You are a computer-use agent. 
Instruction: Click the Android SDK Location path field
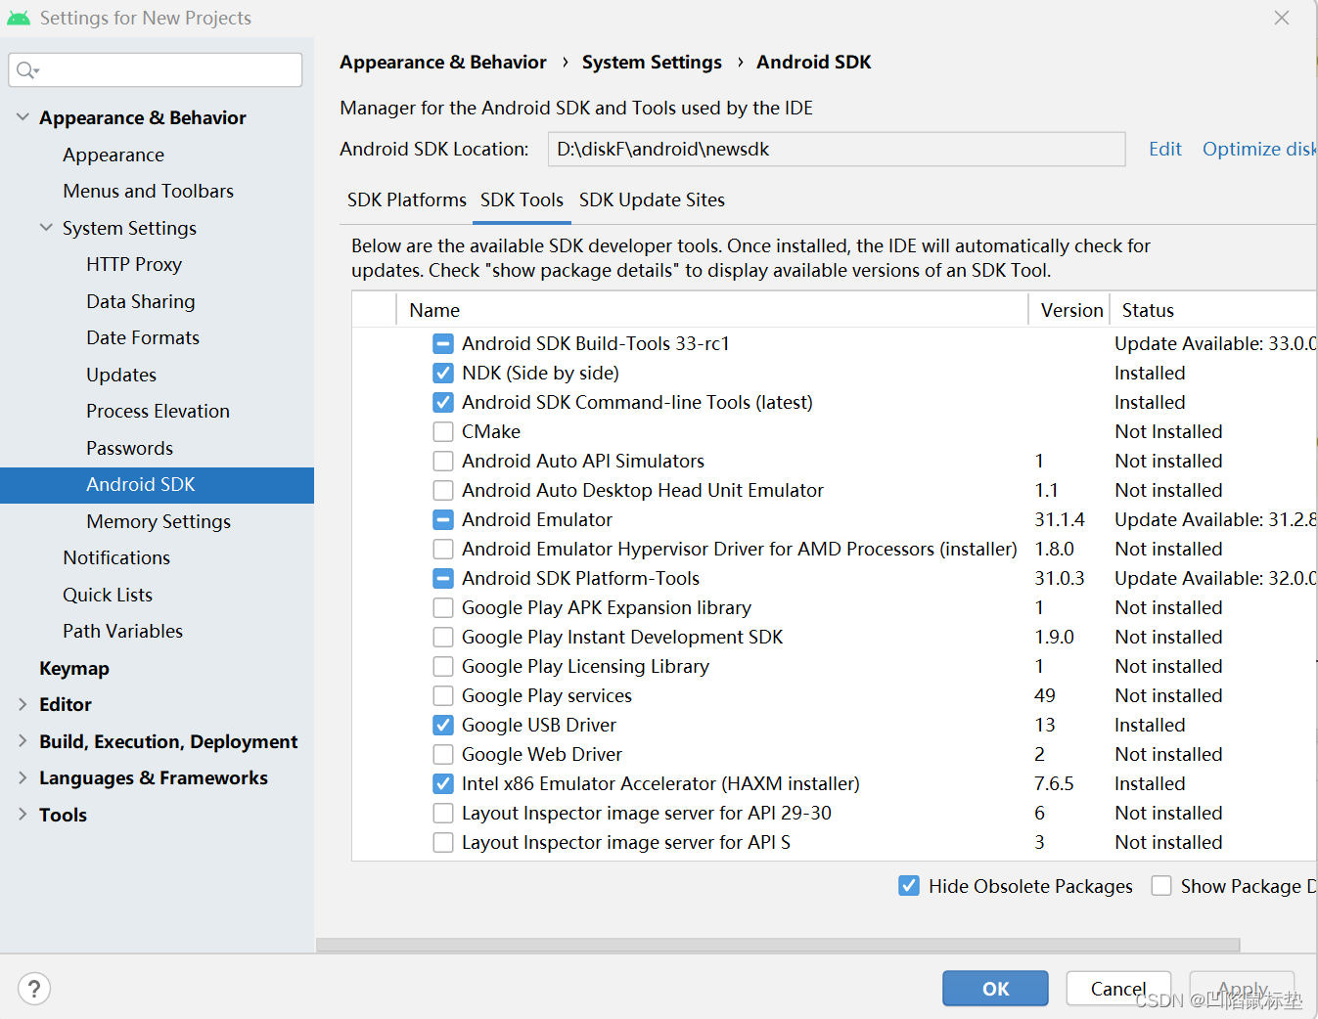pyautogui.click(x=837, y=149)
